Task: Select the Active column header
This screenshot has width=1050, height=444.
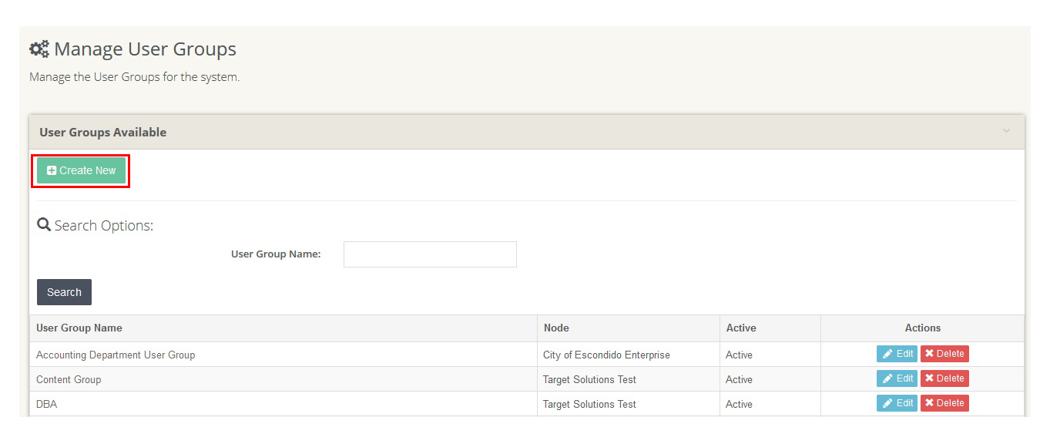Action: pyautogui.click(x=741, y=328)
